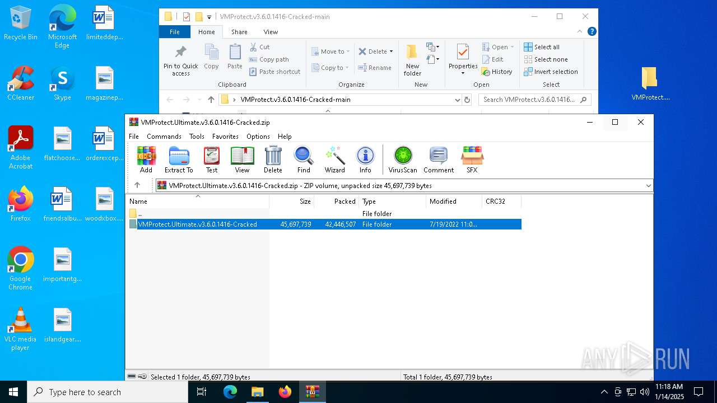Click Rename in Explorer ribbon
Screen dimensions: 717x403
point(375,68)
